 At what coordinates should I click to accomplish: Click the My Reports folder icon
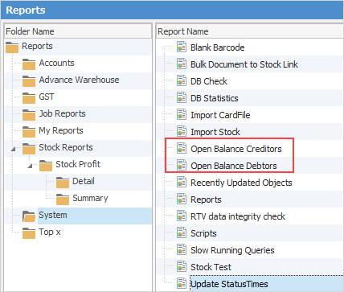29,132
